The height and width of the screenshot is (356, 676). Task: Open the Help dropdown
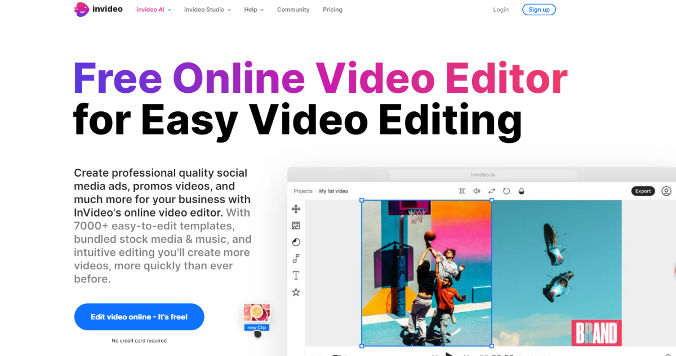pyautogui.click(x=254, y=10)
